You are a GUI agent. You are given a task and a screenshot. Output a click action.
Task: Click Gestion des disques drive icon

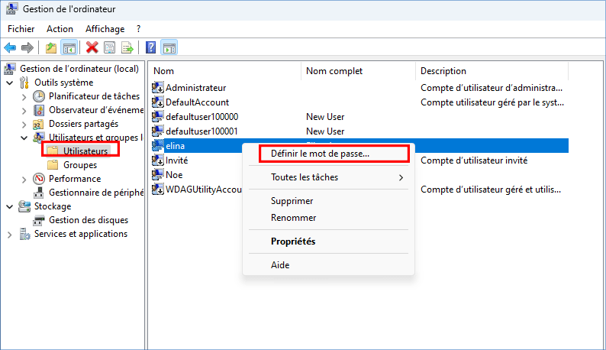click(x=39, y=220)
